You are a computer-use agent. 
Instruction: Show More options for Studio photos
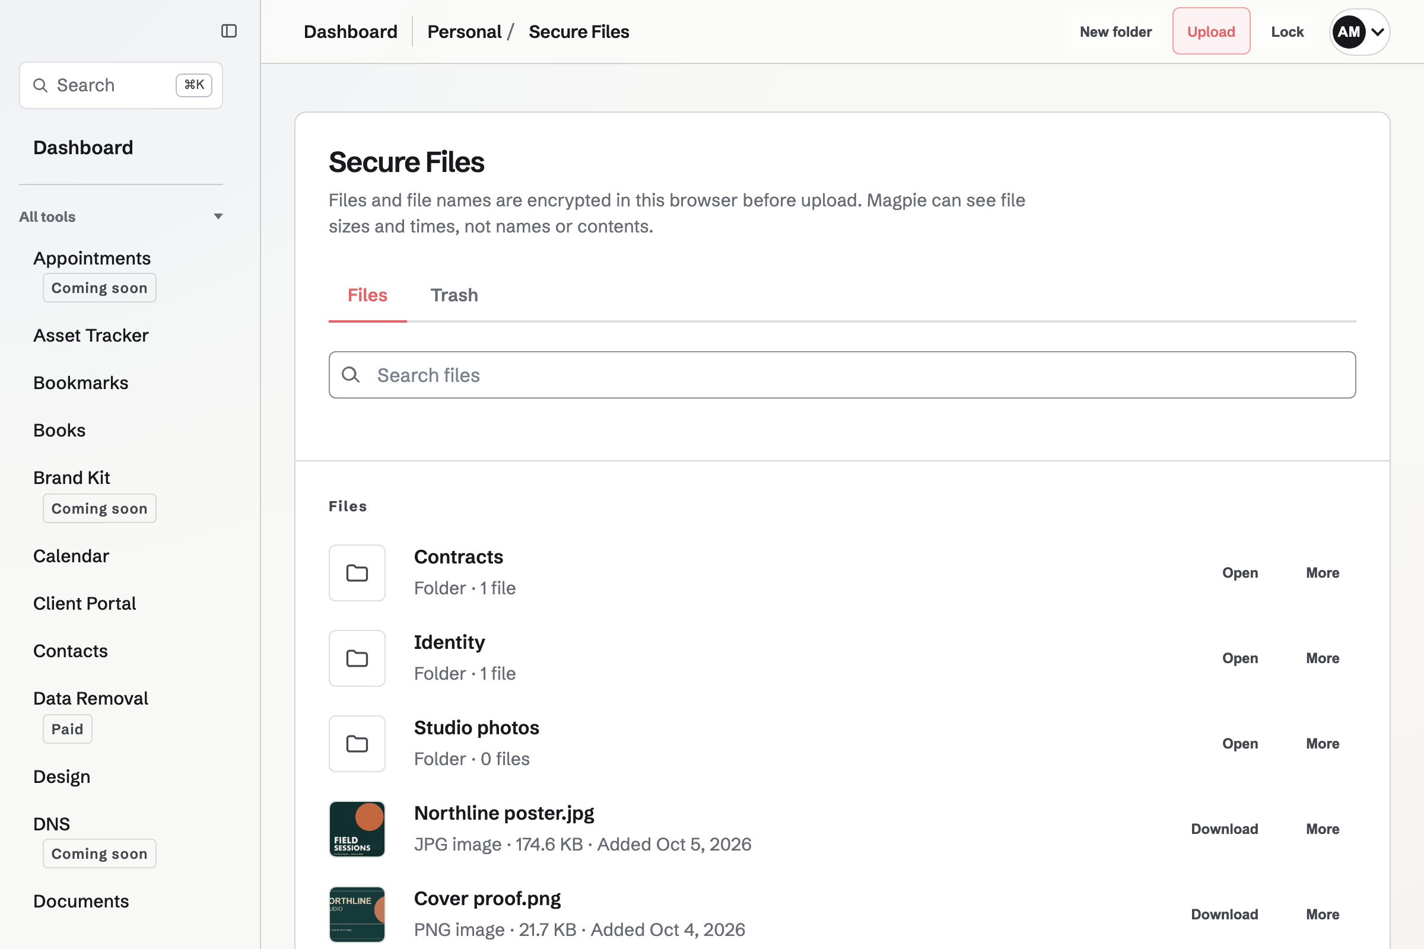[1323, 743]
